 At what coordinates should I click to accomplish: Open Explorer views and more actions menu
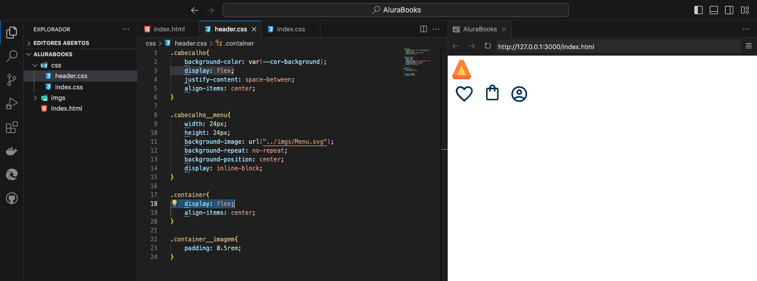coord(126,29)
